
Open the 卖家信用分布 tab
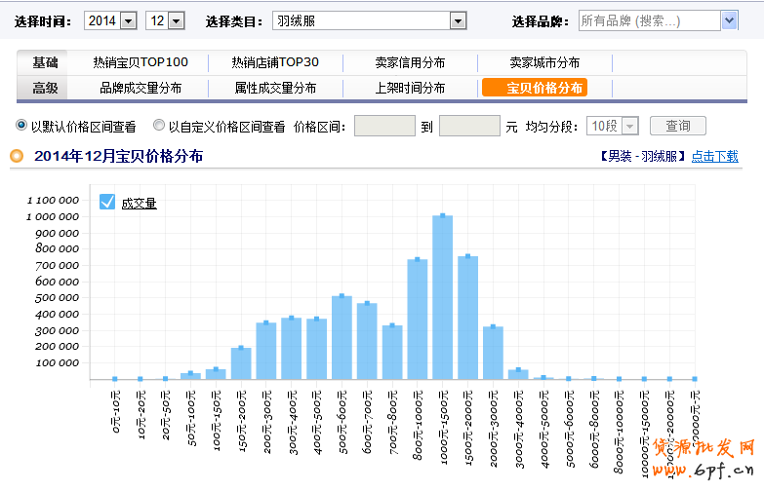click(410, 62)
